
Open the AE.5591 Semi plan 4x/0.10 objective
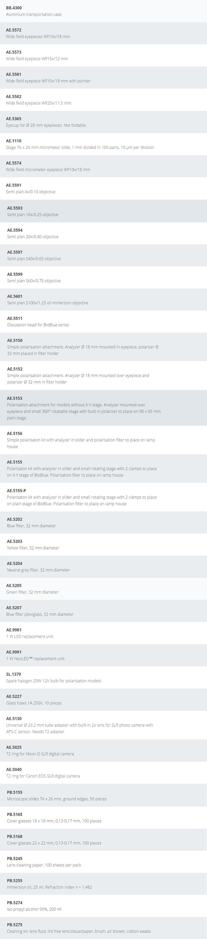[x=103, y=188]
